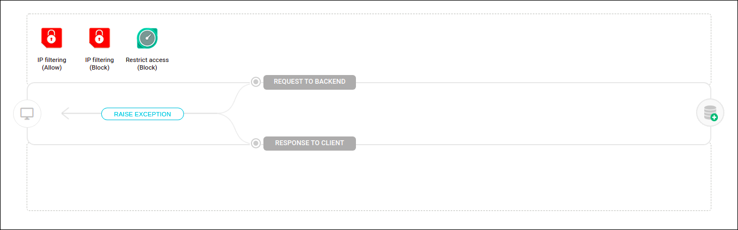Select the REQUEST TO BACKEND label

tap(309, 82)
